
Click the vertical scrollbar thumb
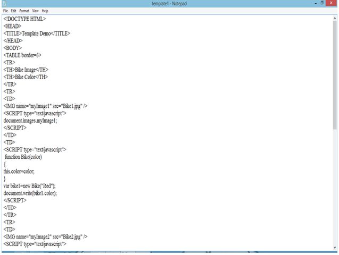point(335,75)
